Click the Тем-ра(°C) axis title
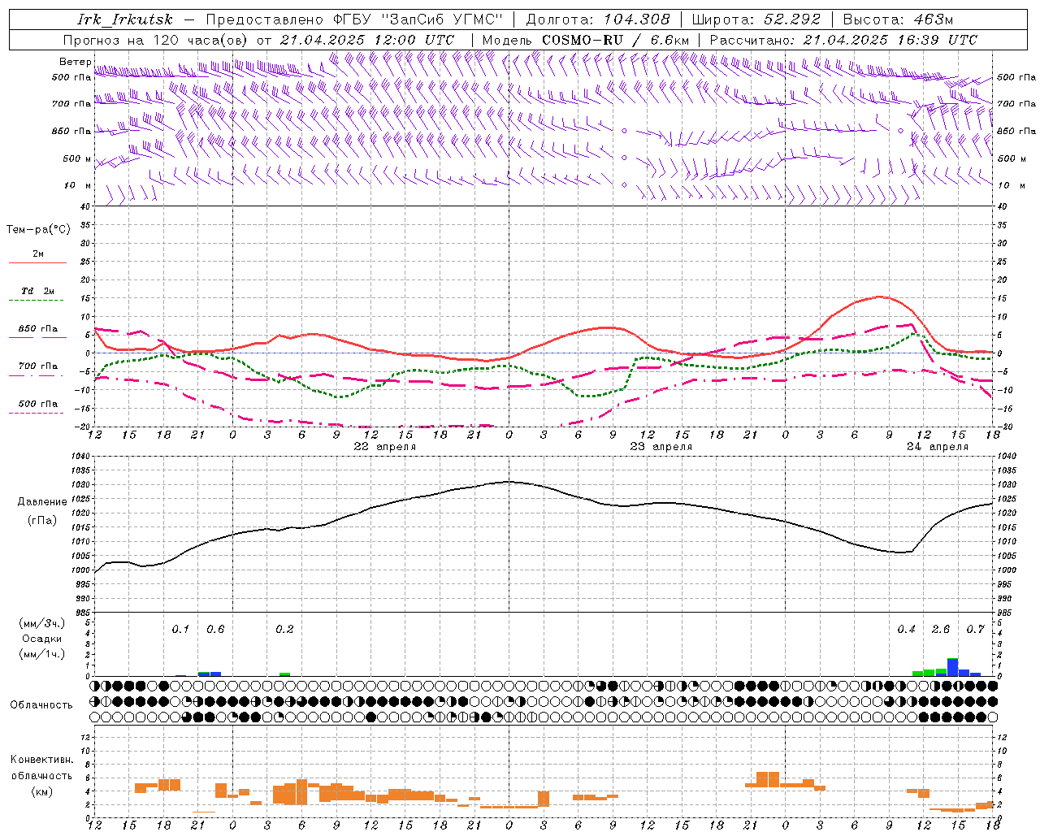The image size is (1040, 832). pyautogui.click(x=38, y=229)
